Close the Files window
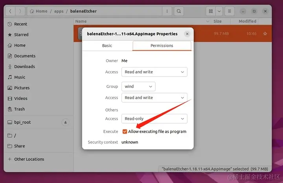283x183 pixels. (x=265, y=11)
